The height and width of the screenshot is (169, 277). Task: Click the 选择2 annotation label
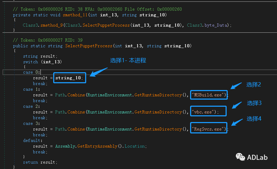(x=254, y=84)
